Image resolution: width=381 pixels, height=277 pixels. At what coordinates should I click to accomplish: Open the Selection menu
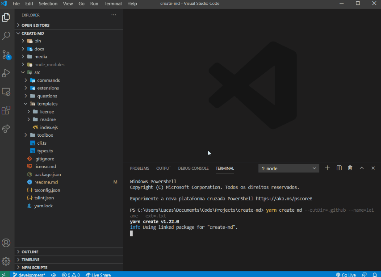[48, 4]
